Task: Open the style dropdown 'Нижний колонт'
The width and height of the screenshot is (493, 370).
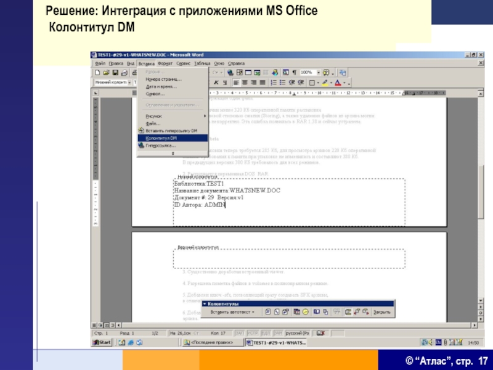Action: point(129,83)
